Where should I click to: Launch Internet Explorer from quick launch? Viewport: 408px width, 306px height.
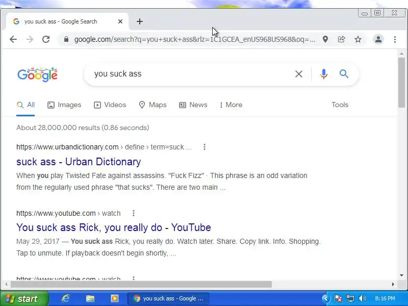click(65, 298)
